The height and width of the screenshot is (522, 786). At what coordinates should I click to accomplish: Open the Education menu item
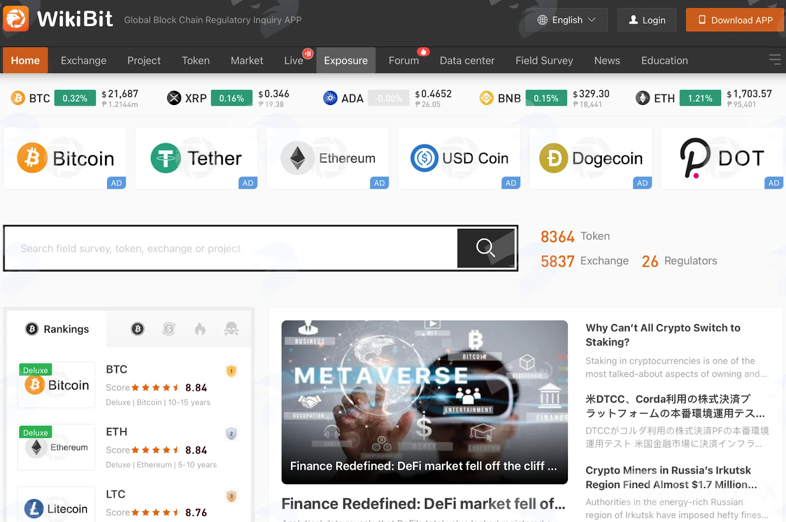pos(665,60)
